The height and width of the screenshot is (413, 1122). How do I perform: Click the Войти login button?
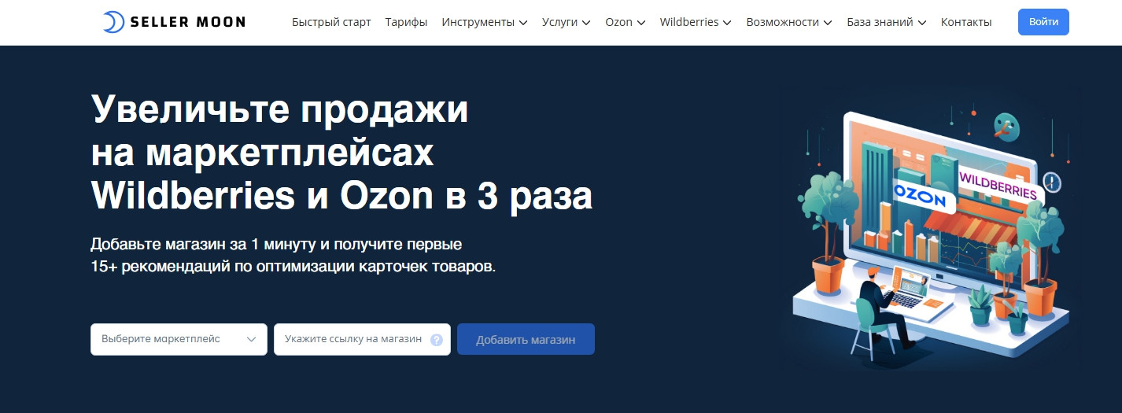click(x=1043, y=22)
